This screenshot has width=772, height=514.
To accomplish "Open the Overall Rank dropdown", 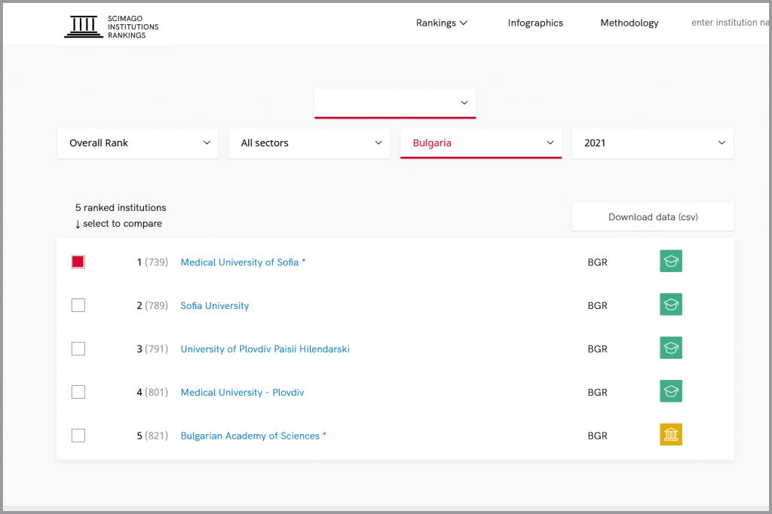I will pyautogui.click(x=138, y=143).
